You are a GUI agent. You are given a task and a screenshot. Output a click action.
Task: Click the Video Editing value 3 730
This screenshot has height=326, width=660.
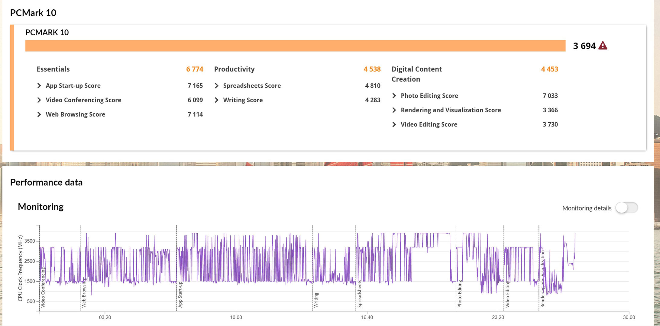(x=550, y=124)
